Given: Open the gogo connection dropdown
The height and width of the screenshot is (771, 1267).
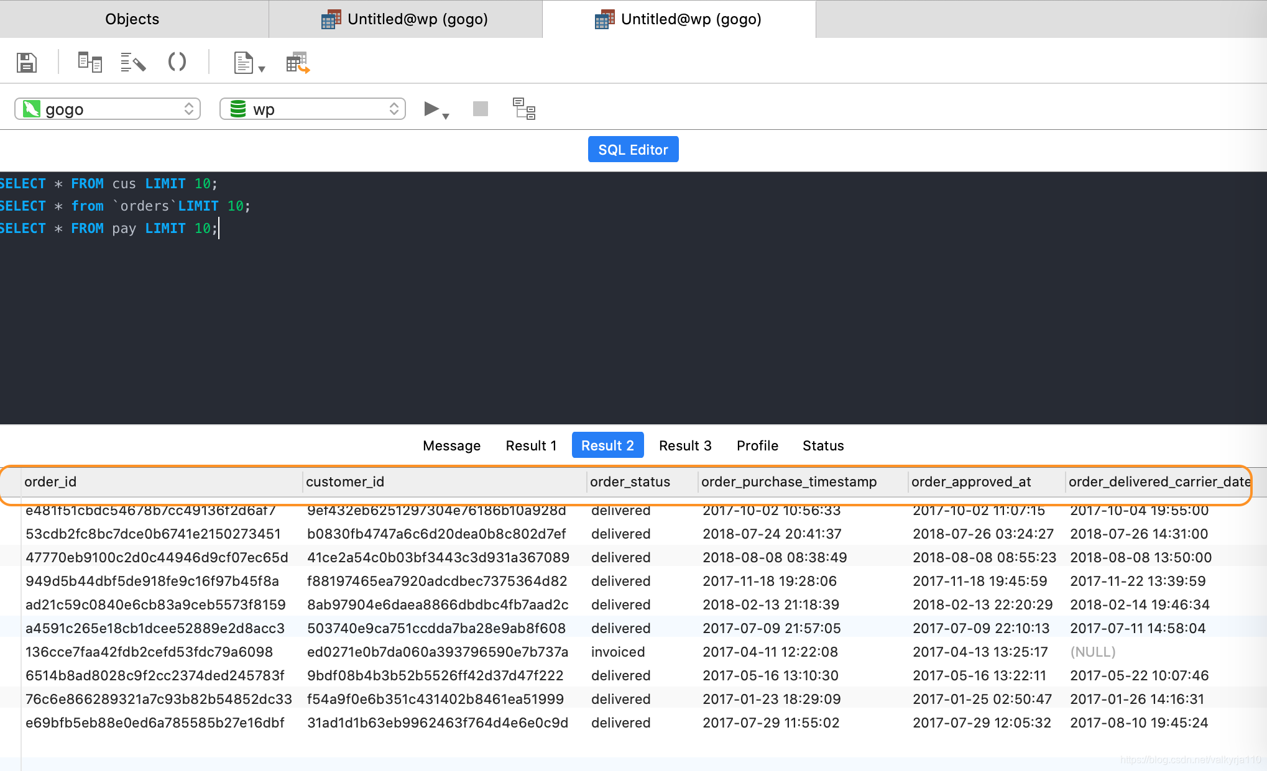Looking at the screenshot, I should pyautogui.click(x=108, y=109).
